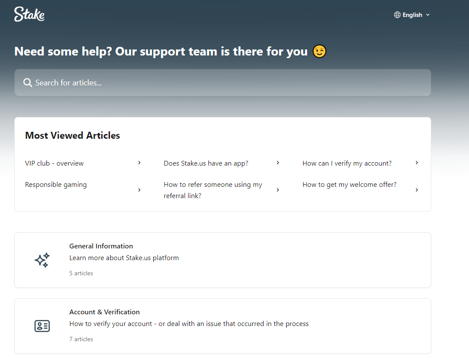Click chevron beside Responsible gaming
469x362 pixels.
tap(139, 190)
